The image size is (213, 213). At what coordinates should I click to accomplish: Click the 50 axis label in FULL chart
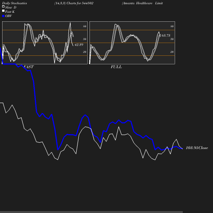pyautogui.click(x=172, y=39)
